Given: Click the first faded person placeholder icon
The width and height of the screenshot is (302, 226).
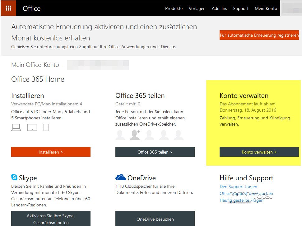Looking at the screenshot, I should [120, 135].
